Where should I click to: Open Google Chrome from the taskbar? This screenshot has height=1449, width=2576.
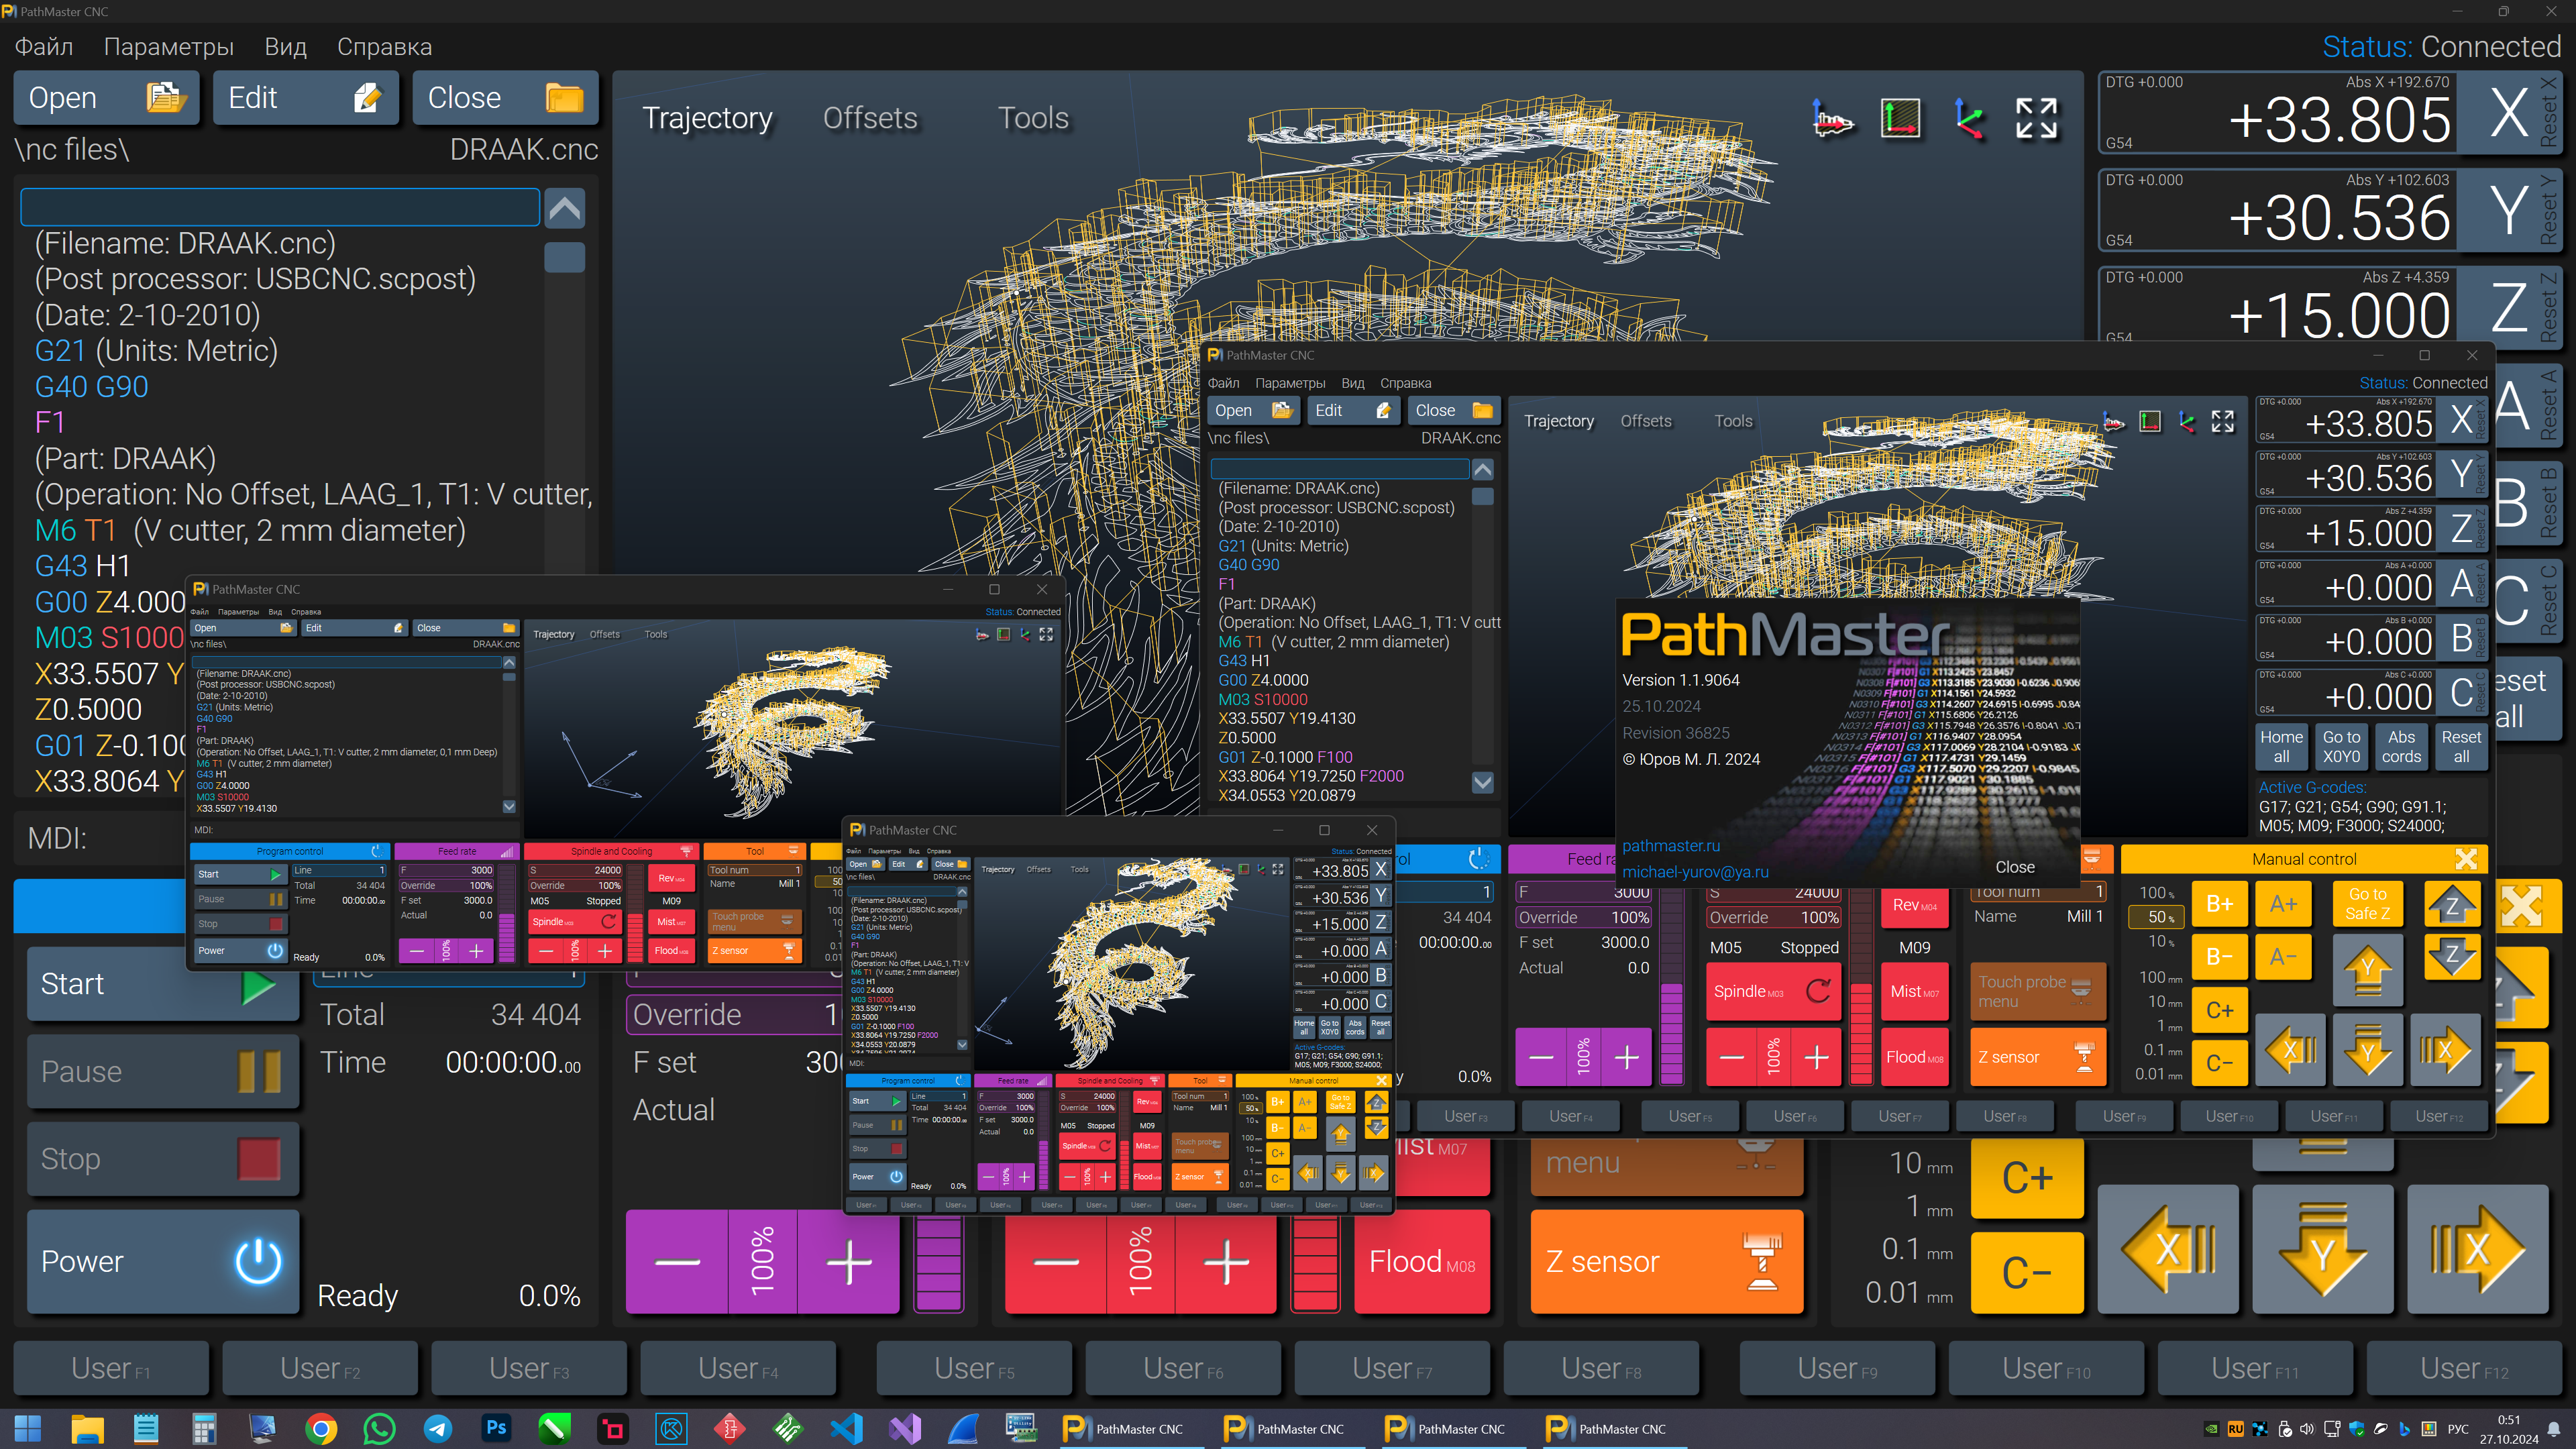(321, 1429)
